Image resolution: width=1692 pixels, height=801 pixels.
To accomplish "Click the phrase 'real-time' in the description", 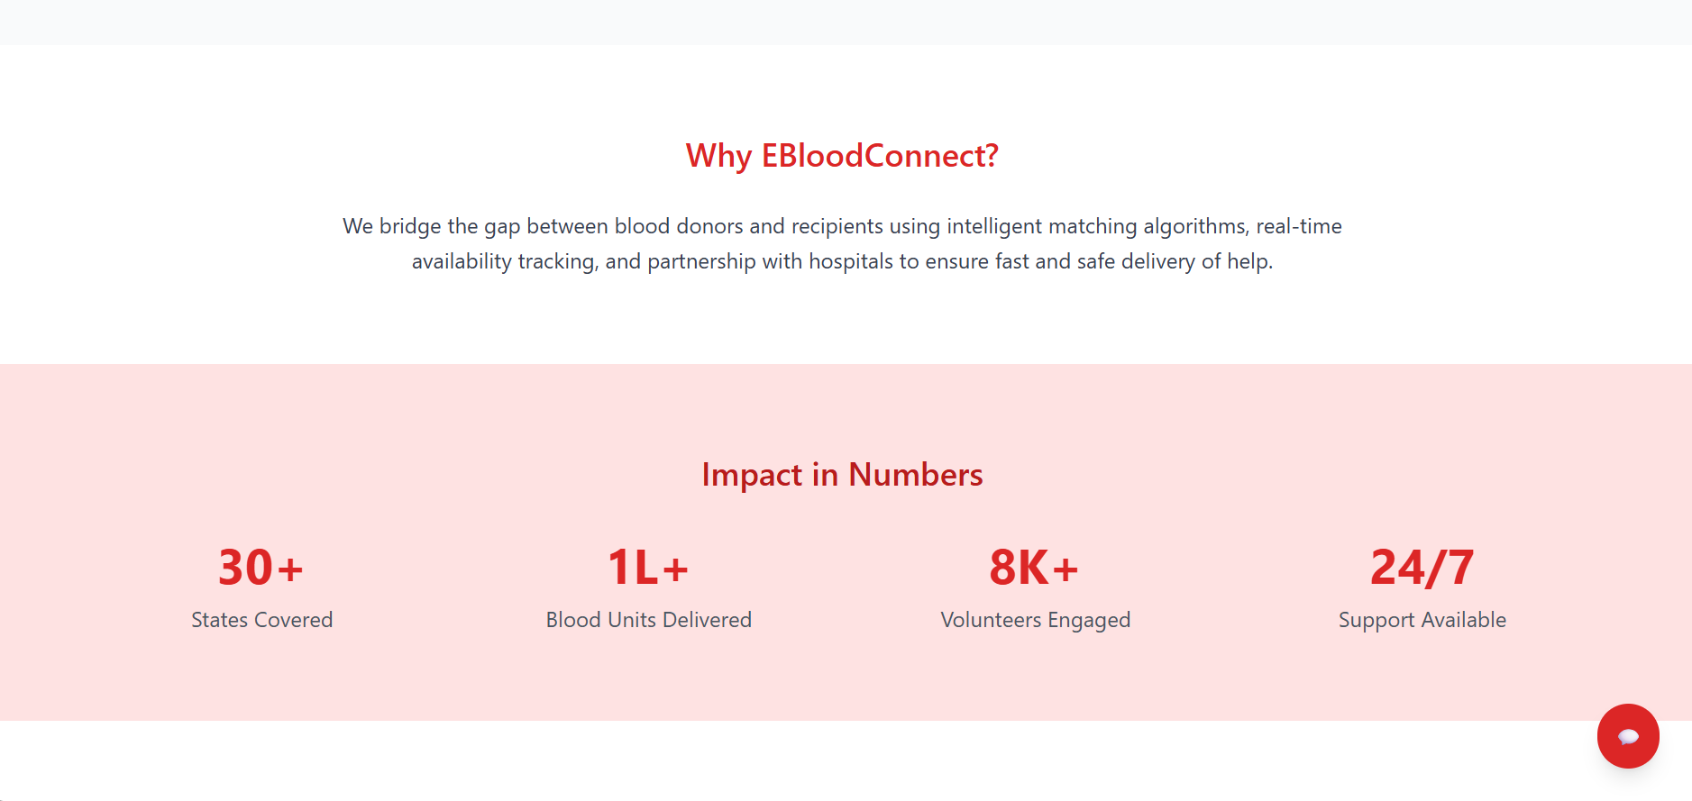I will pos(1299,226).
